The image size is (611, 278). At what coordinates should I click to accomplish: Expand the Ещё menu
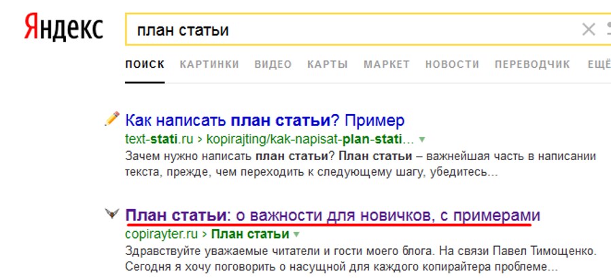click(599, 64)
